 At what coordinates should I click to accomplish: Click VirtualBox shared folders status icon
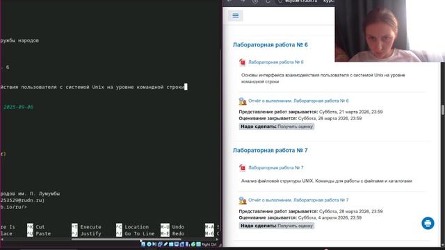click(x=171, y=244)
